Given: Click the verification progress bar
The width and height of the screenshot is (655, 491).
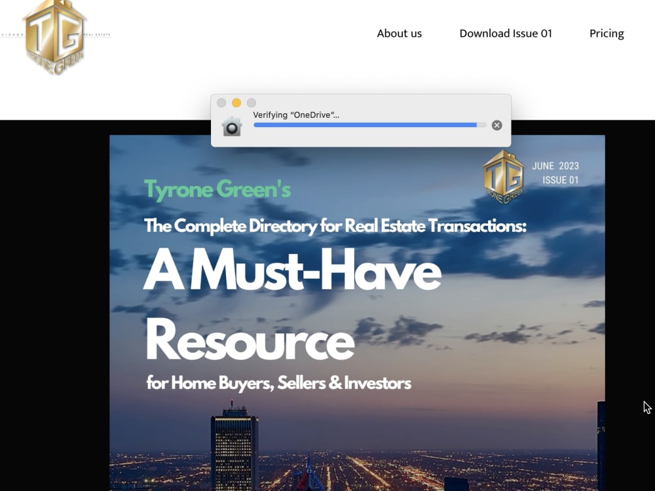Looking at the screenshot, I should pyautogui.click(x=369, y=125).
